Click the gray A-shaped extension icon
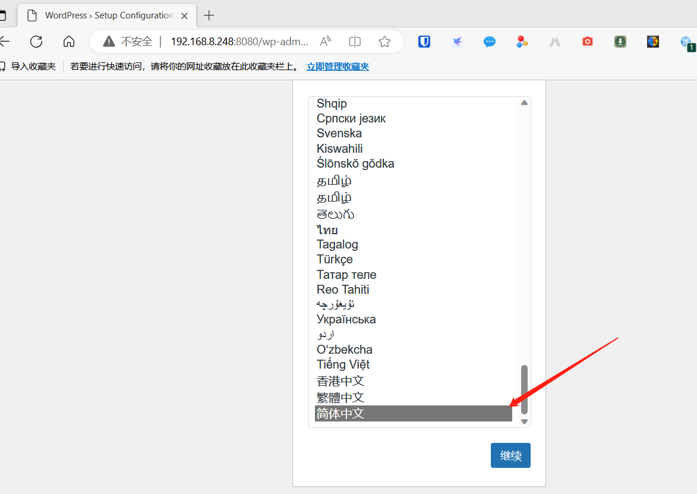697x494 pixels. tap(555, 42)
